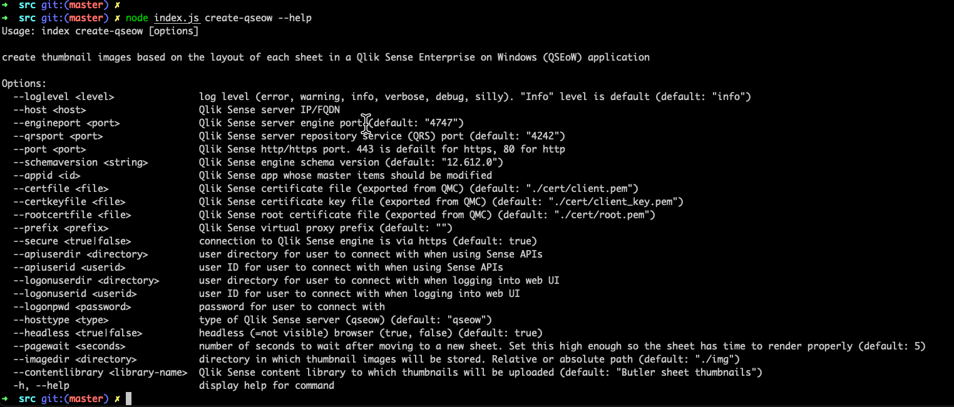The width and height of the screenshot is (954, 407).
Task: Click the word node in the typed command
Action: (136, 18)
